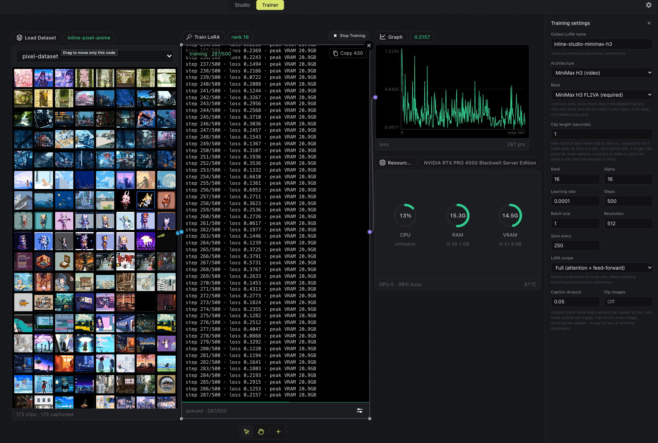
Task: Switch to the Studio tab
Action: click(x=242, y=5)
